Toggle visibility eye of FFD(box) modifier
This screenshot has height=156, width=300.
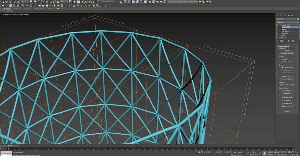278,25
